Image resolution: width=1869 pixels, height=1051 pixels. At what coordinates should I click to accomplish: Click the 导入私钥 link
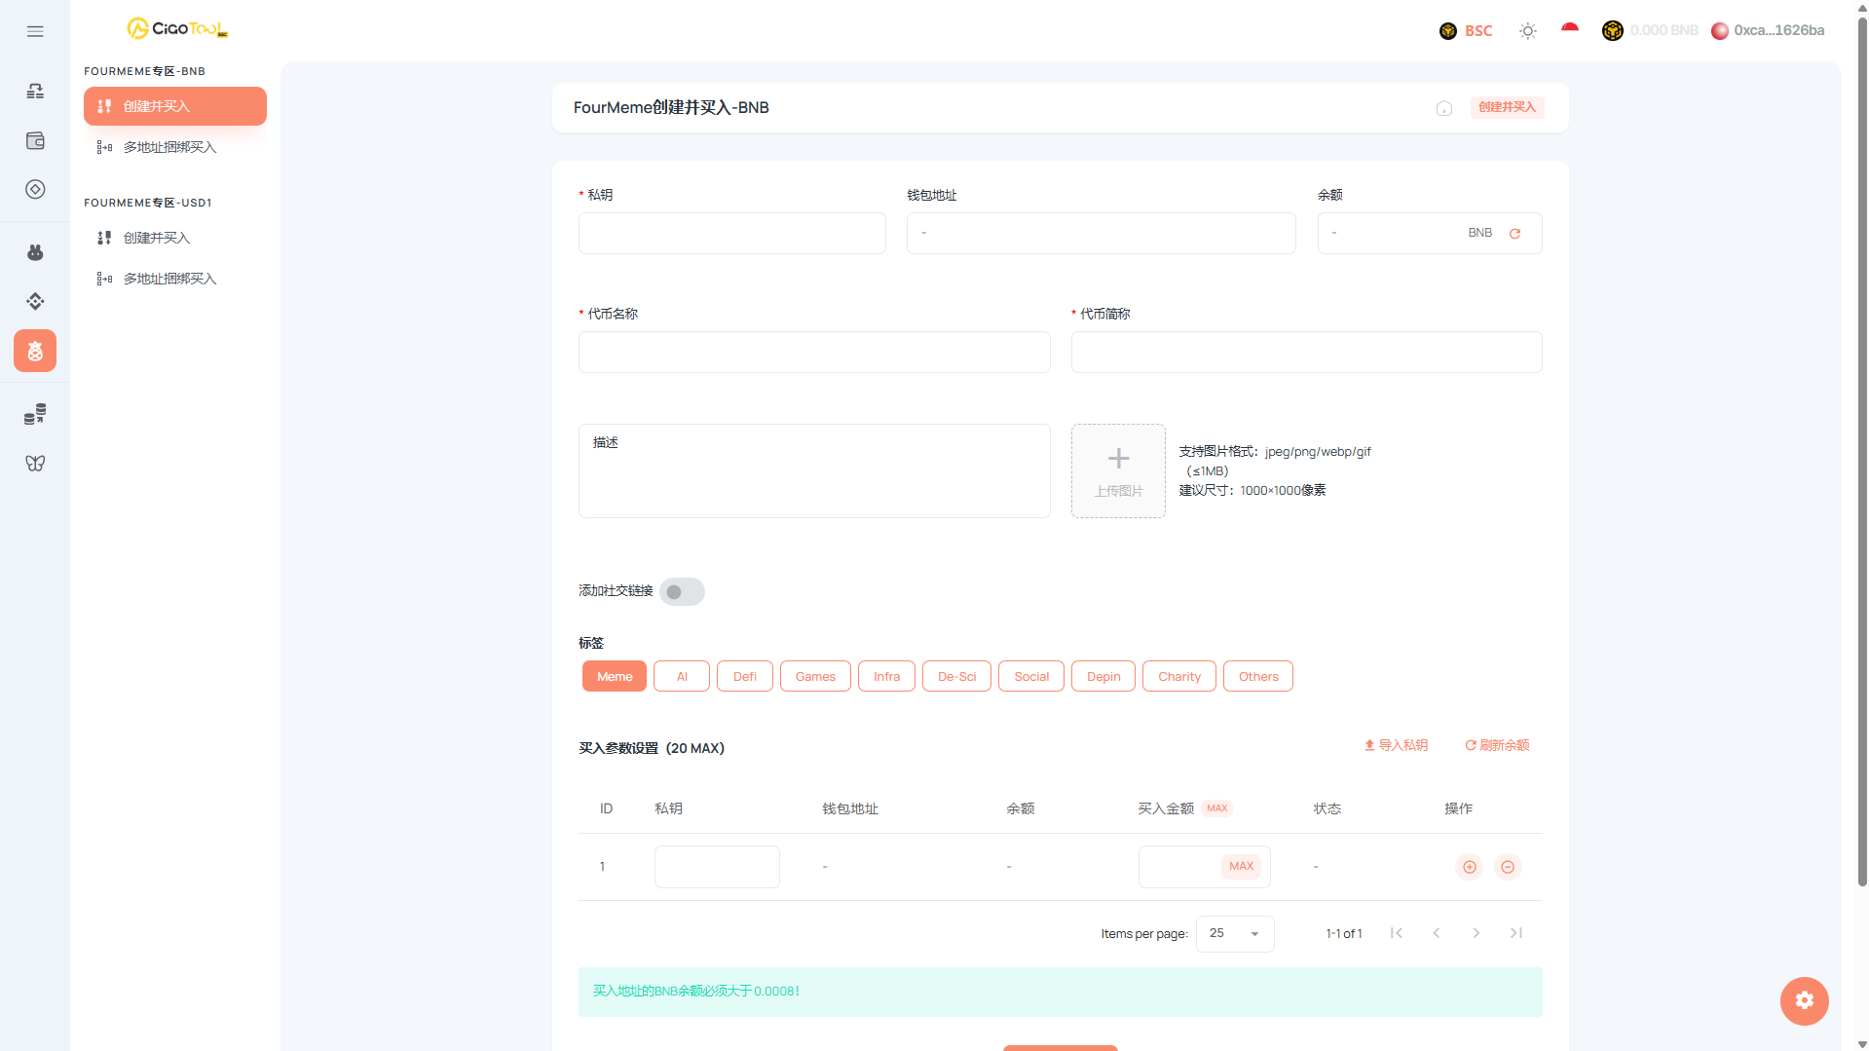pyautogui.click(x=1396, y=746)
